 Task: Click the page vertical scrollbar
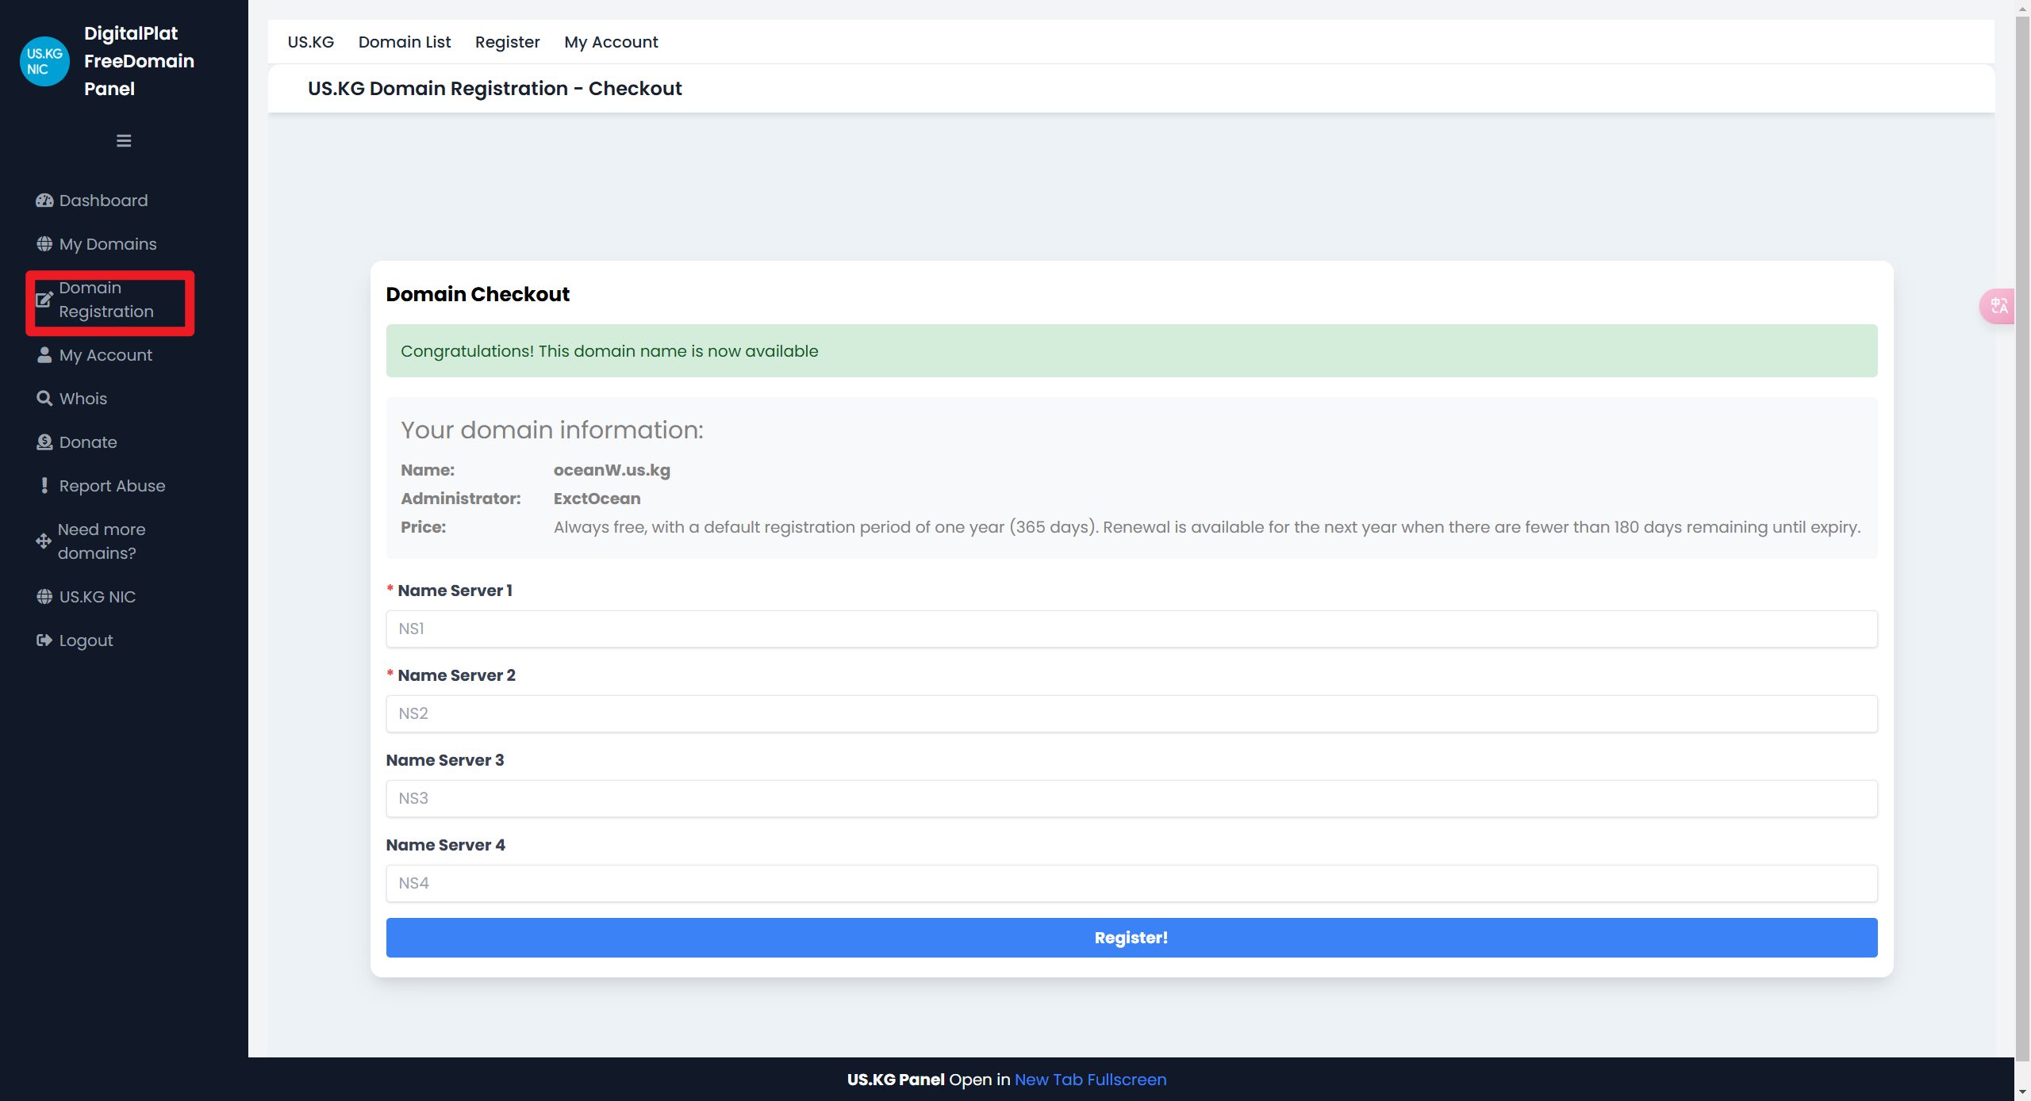pyautogui.click(x=2021, y=539)
